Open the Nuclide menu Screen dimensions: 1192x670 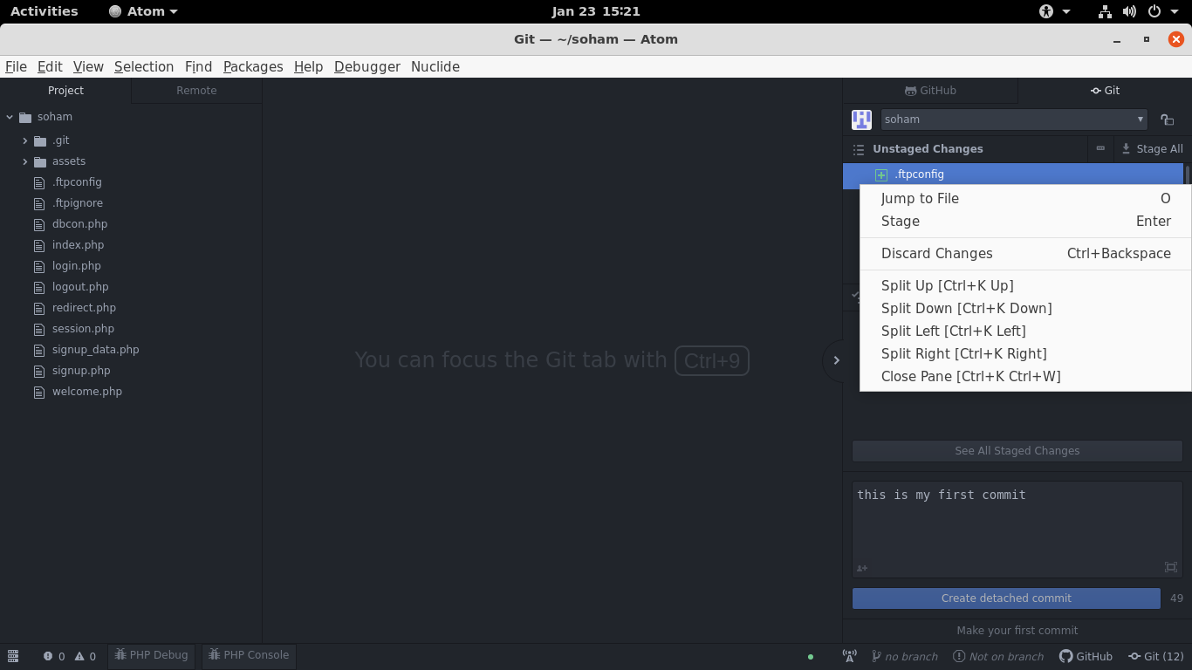(435, 66)
